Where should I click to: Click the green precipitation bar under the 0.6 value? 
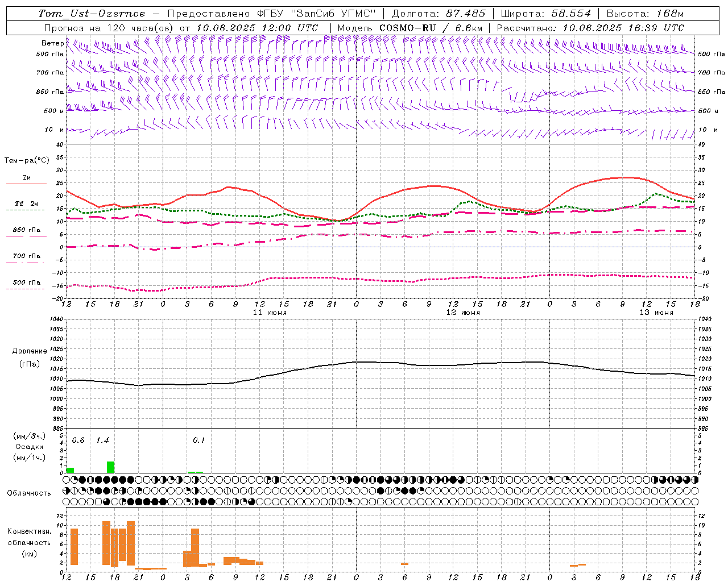[x=71, y=470]
